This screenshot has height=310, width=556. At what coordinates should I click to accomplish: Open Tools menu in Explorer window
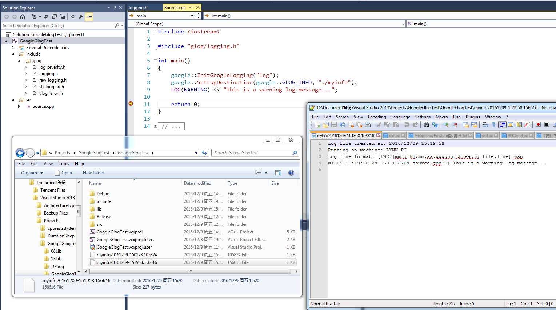coord(64,164)
